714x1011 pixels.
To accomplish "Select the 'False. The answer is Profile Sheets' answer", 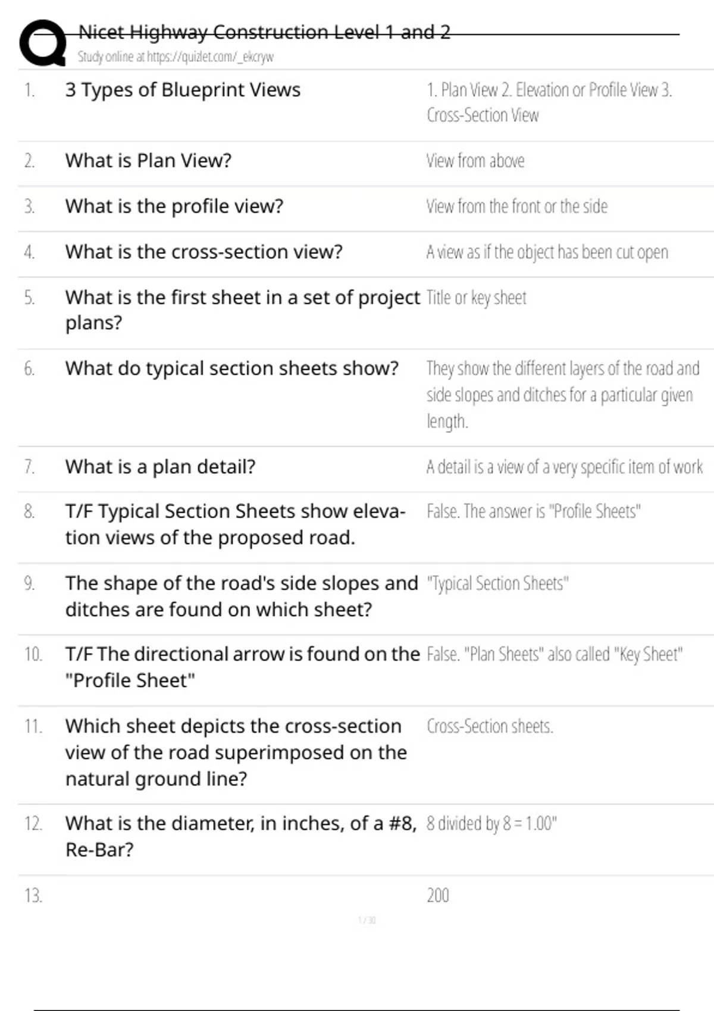I will tap(533, 511).
